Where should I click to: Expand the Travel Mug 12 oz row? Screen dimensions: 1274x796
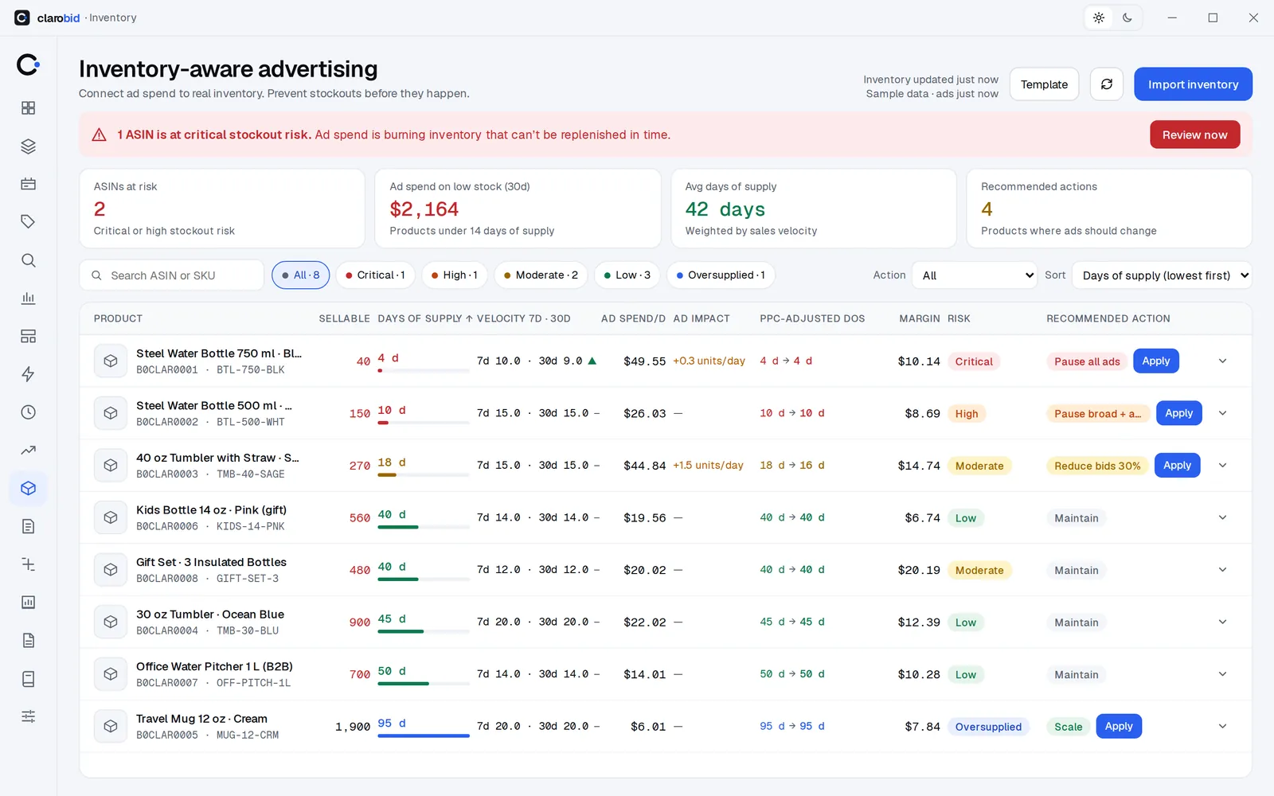1222,726
